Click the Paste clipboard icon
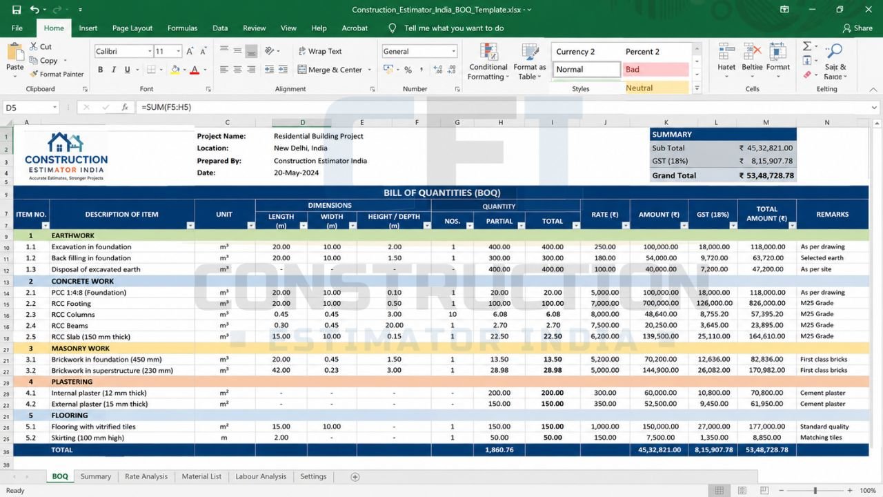Screen dimensions: 883x497 coord(14,52)
